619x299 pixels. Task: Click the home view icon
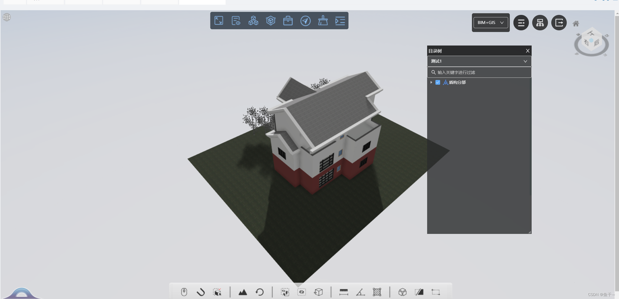[576, 24]
